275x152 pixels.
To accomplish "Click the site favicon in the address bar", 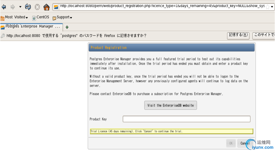I will pos(56,7).
